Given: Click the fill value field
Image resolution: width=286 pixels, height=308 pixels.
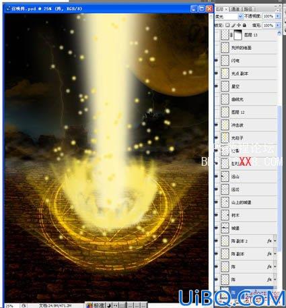Looking at the screenshot, I should pyautogui.click(x=269, y=25).
